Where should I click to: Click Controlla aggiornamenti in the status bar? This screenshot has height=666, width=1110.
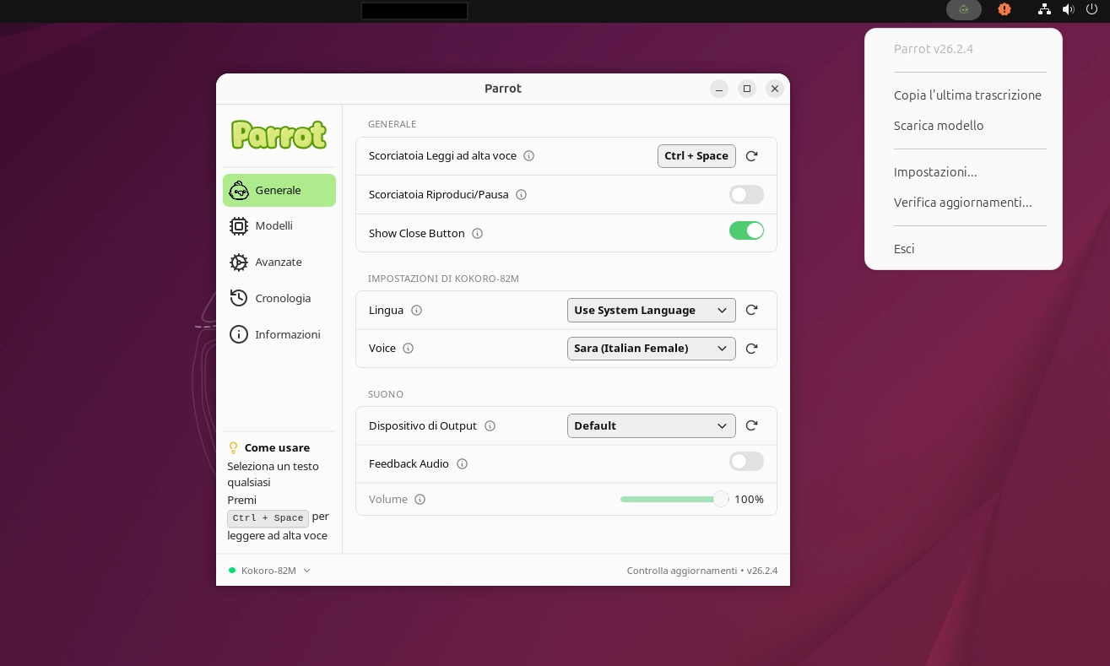[681, 570]
